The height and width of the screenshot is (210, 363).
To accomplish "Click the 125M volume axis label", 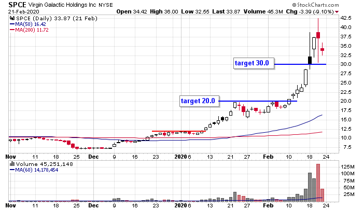I will (x=347, y=166).
